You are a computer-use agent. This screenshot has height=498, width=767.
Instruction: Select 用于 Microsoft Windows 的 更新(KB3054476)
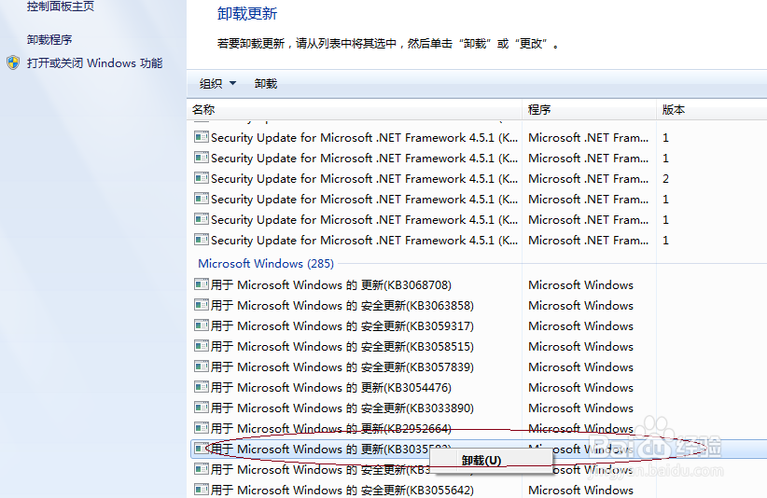330,387
